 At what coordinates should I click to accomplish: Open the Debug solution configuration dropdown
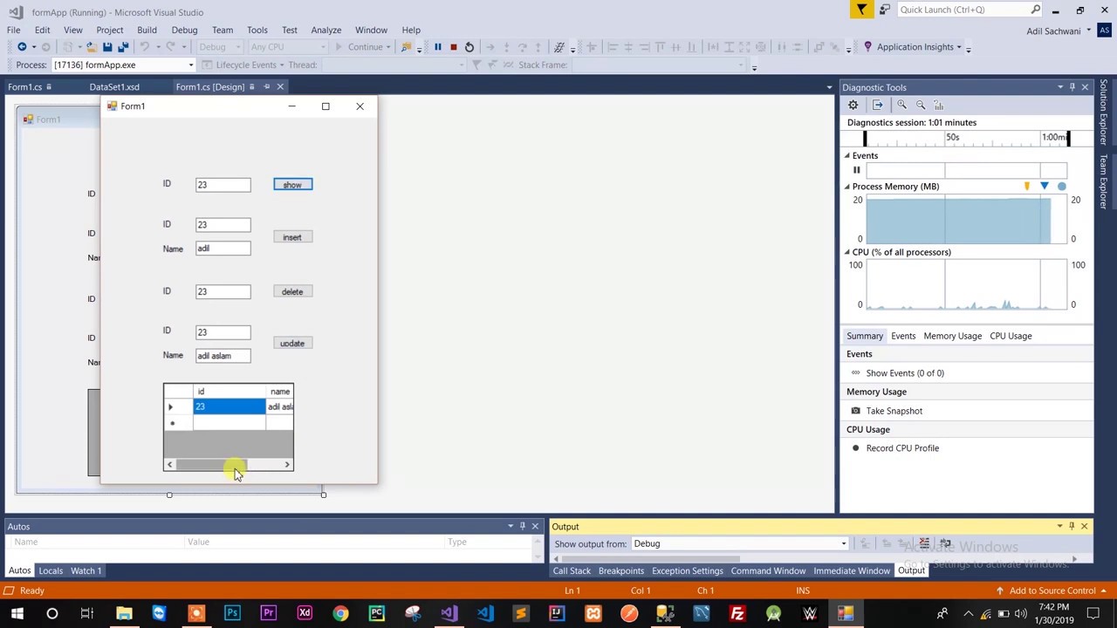pyautogui.click(x=220, y=47)
